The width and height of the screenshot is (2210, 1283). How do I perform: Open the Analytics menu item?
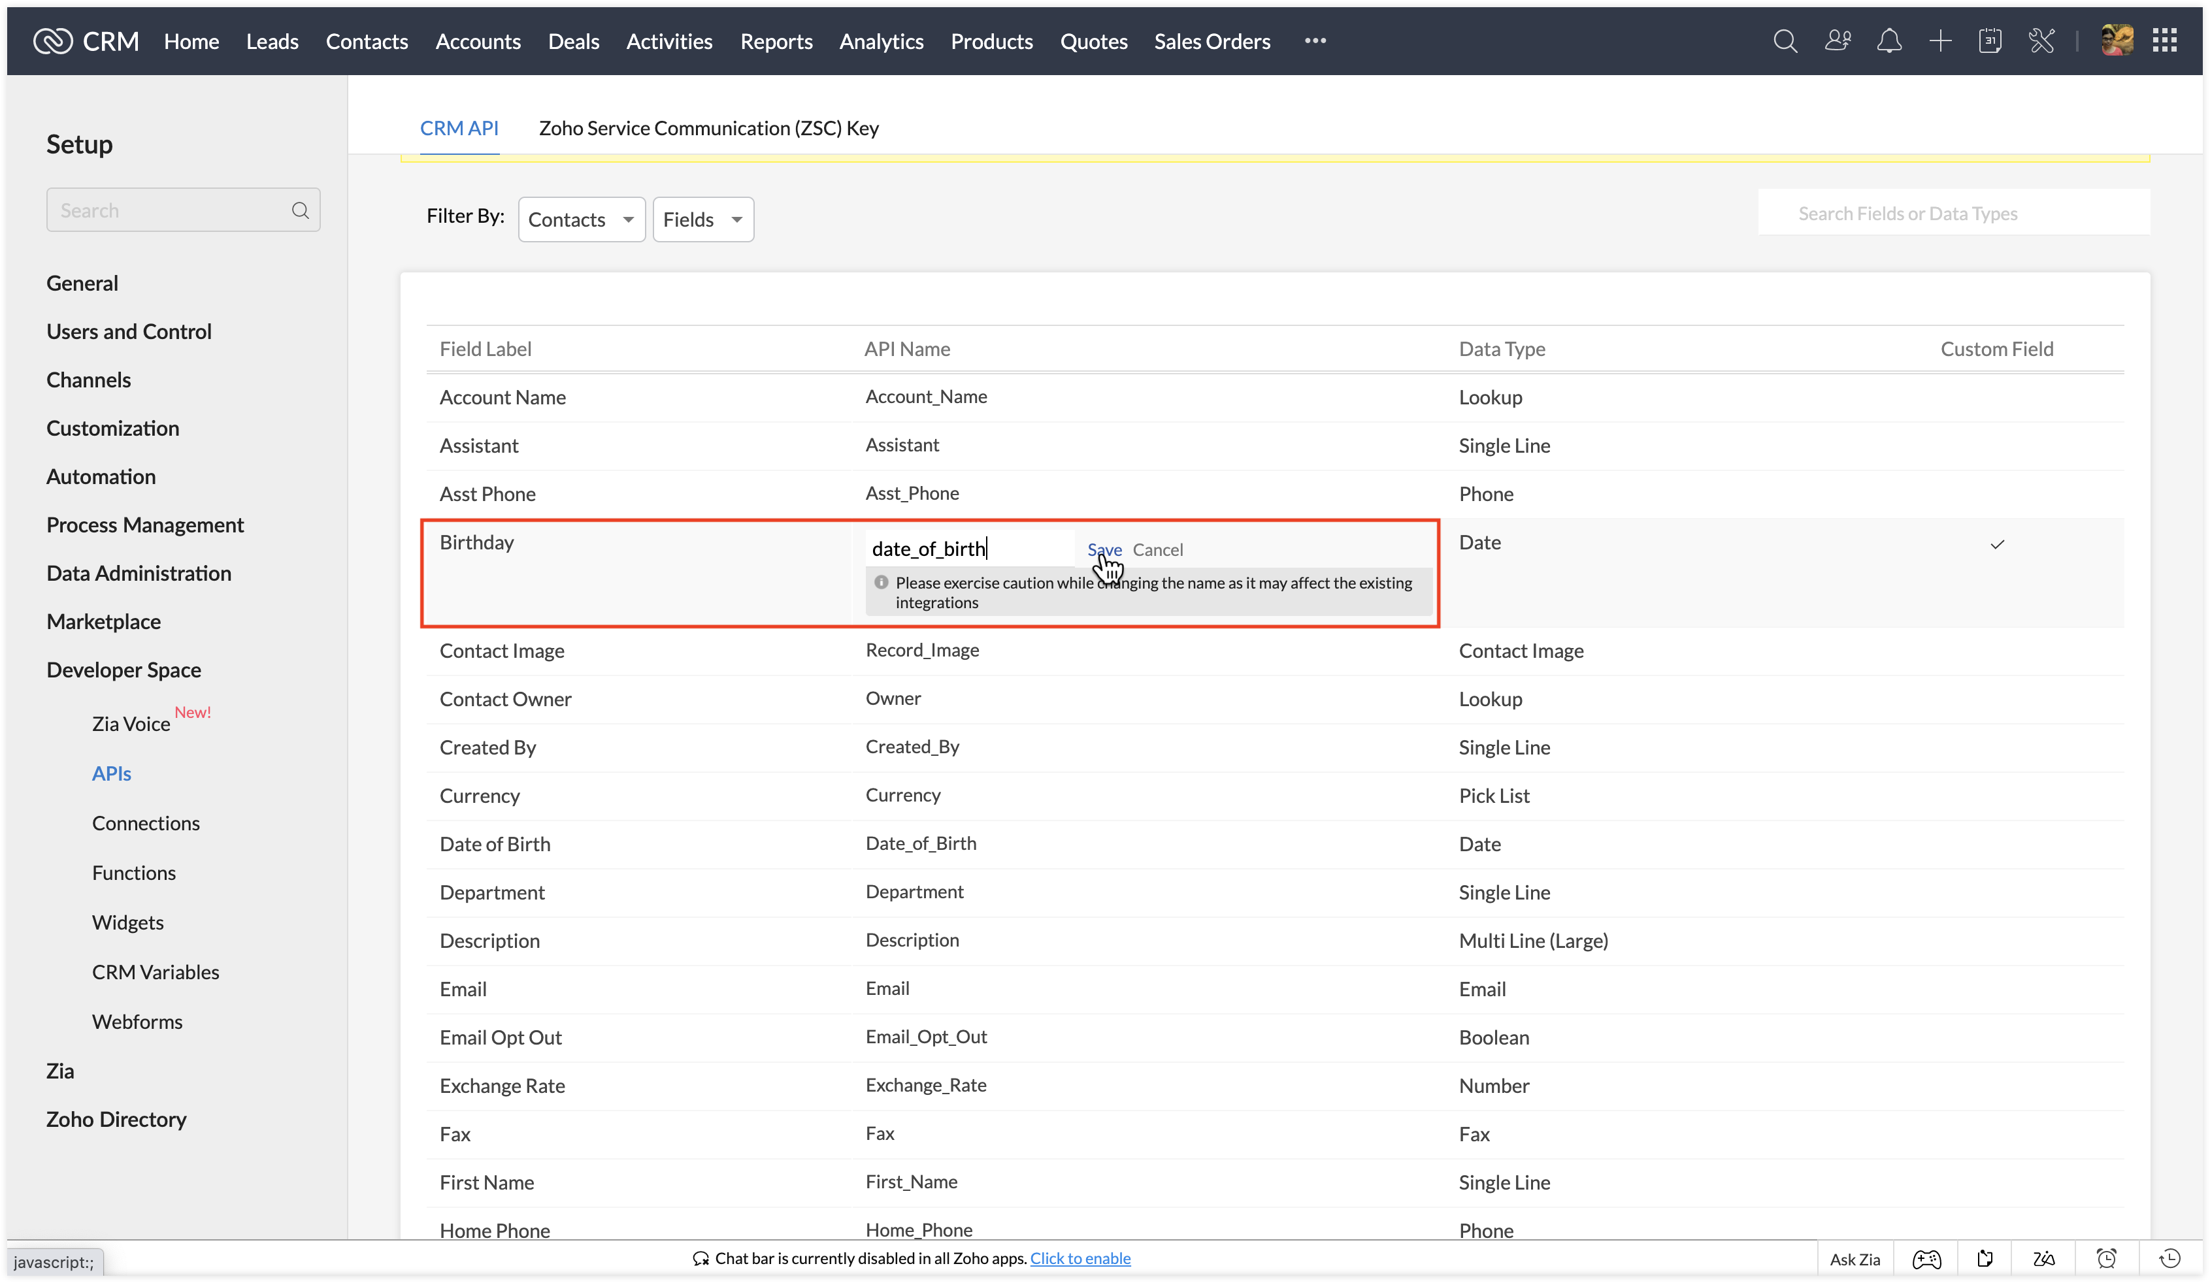click(x=880, y=41)
